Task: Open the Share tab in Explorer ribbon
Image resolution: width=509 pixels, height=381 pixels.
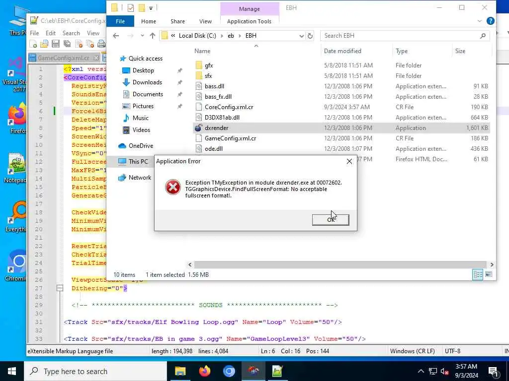Action: [177, 21]
